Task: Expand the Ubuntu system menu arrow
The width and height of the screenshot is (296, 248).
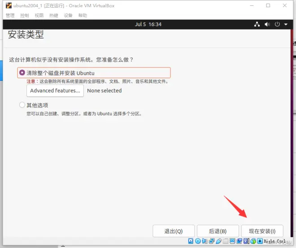Action: 286,24
